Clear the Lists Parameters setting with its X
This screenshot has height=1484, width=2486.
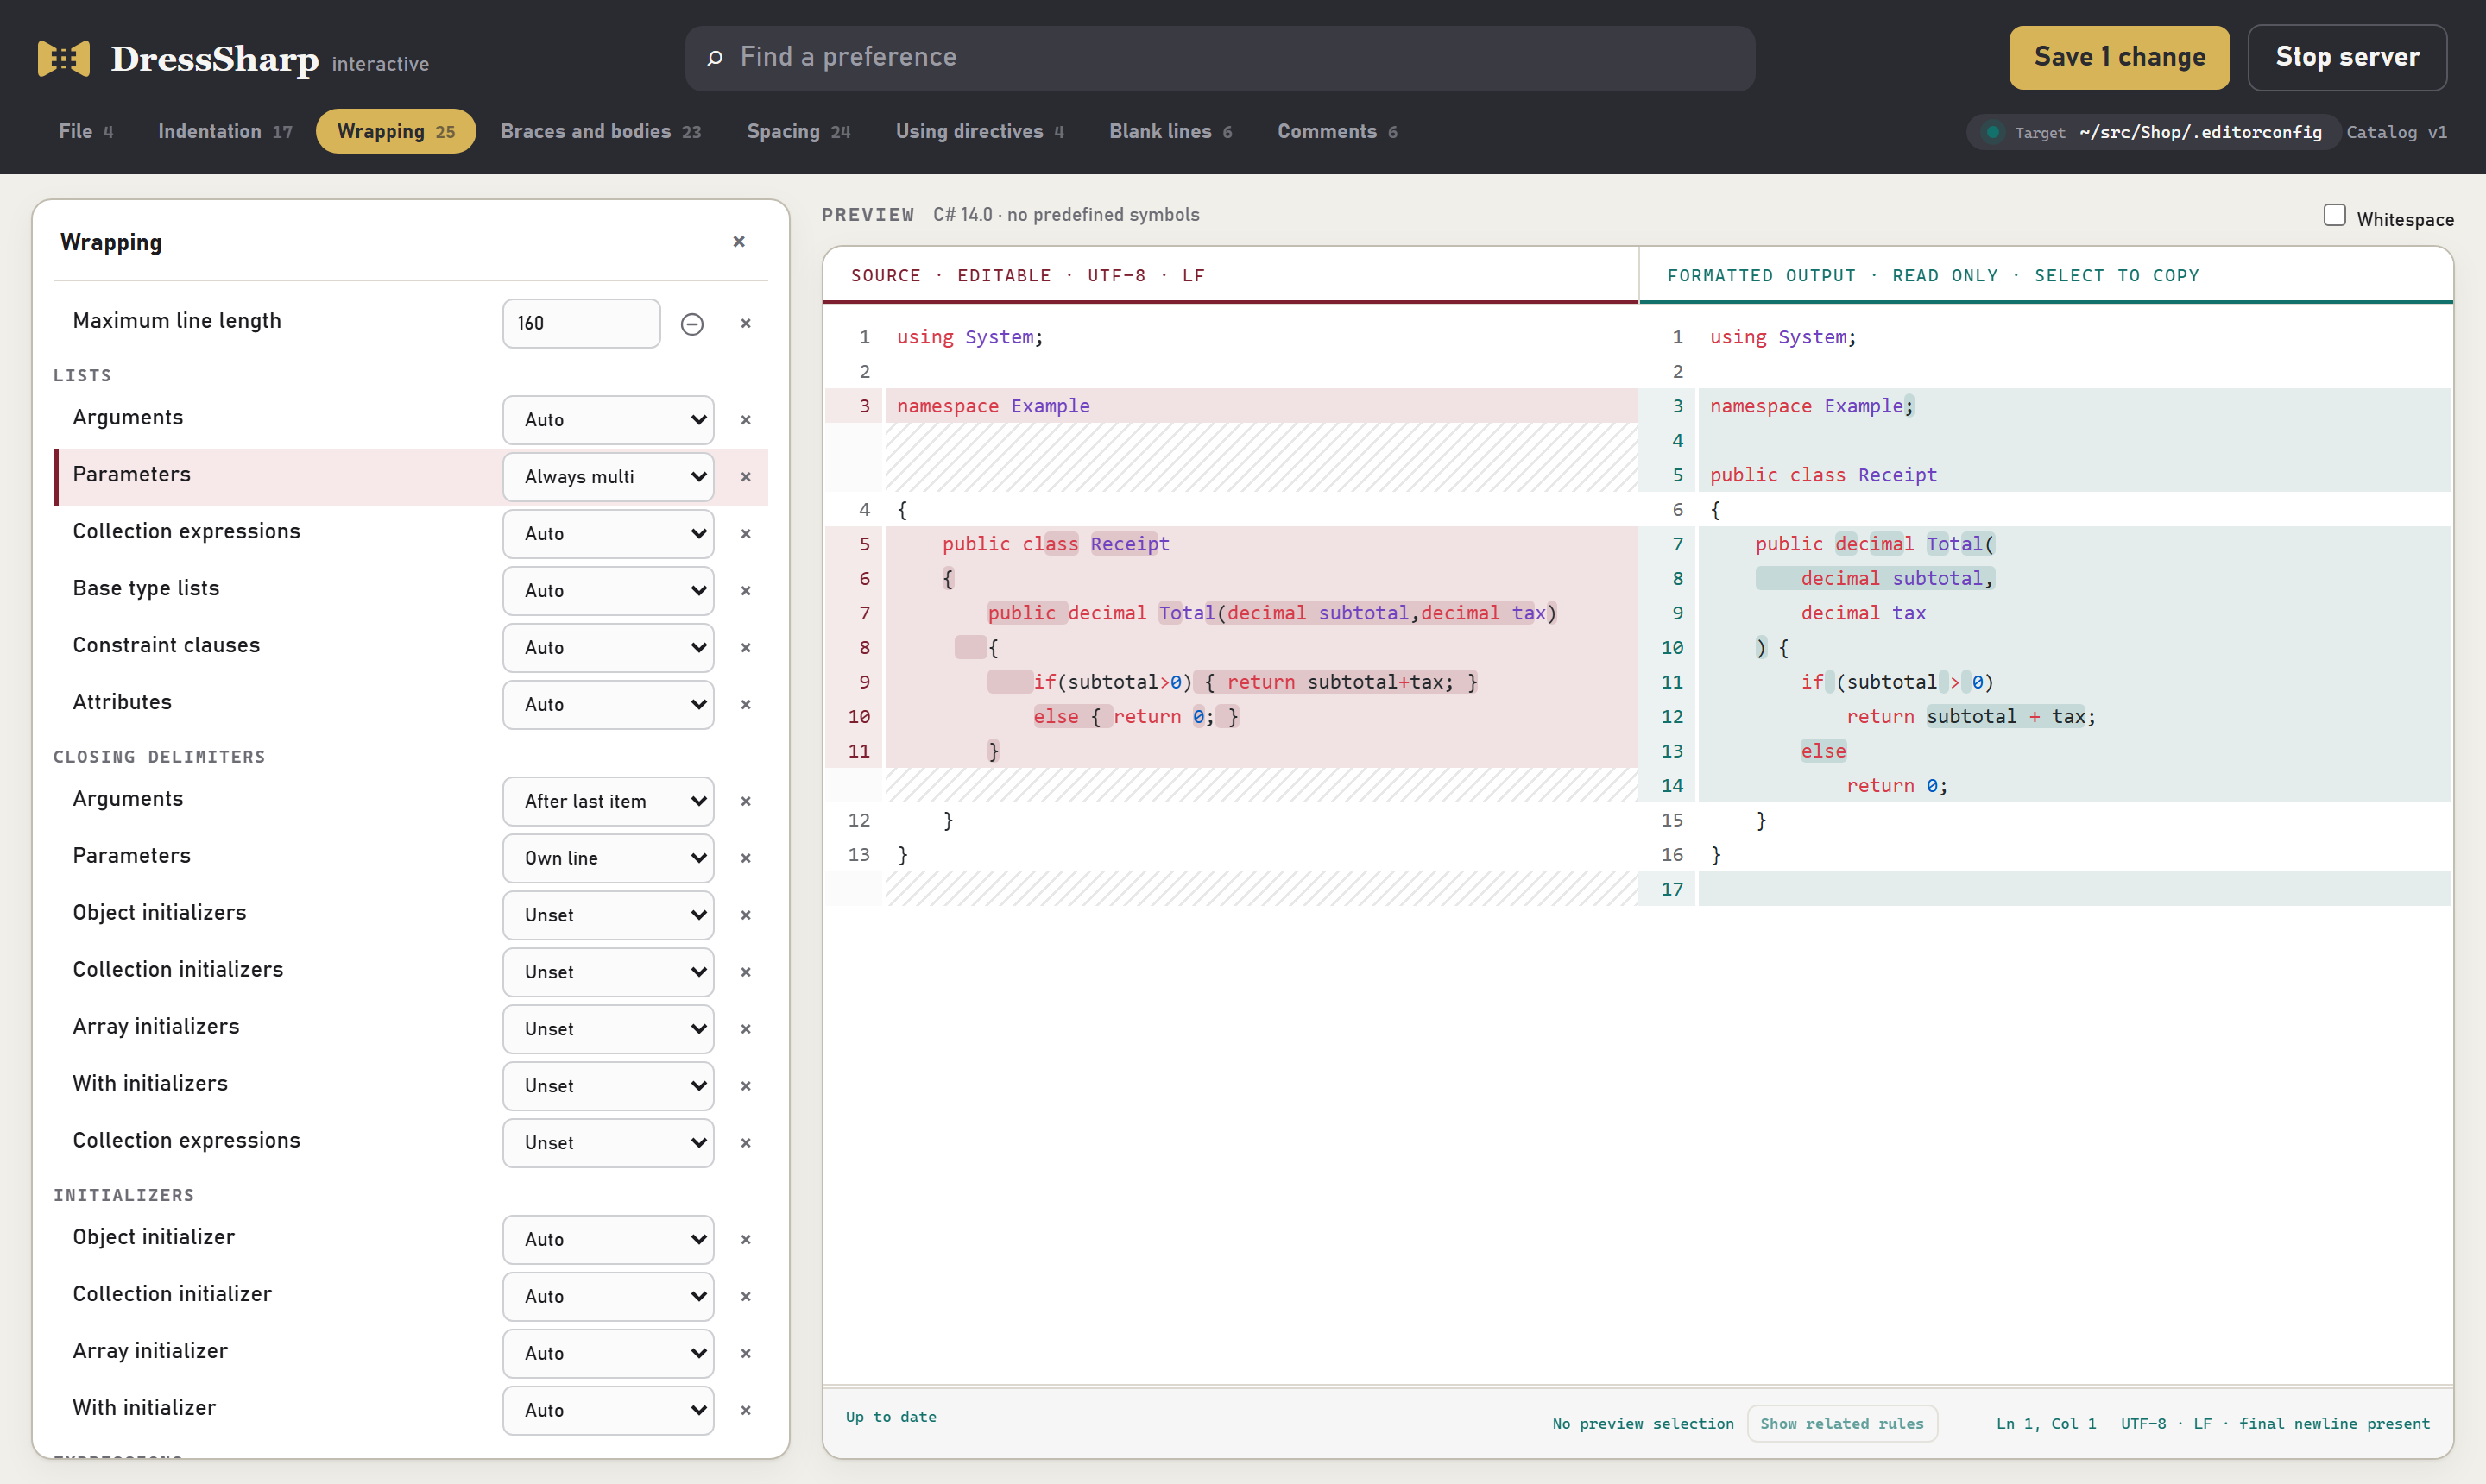pyautogui.click(x=745, y=477)
